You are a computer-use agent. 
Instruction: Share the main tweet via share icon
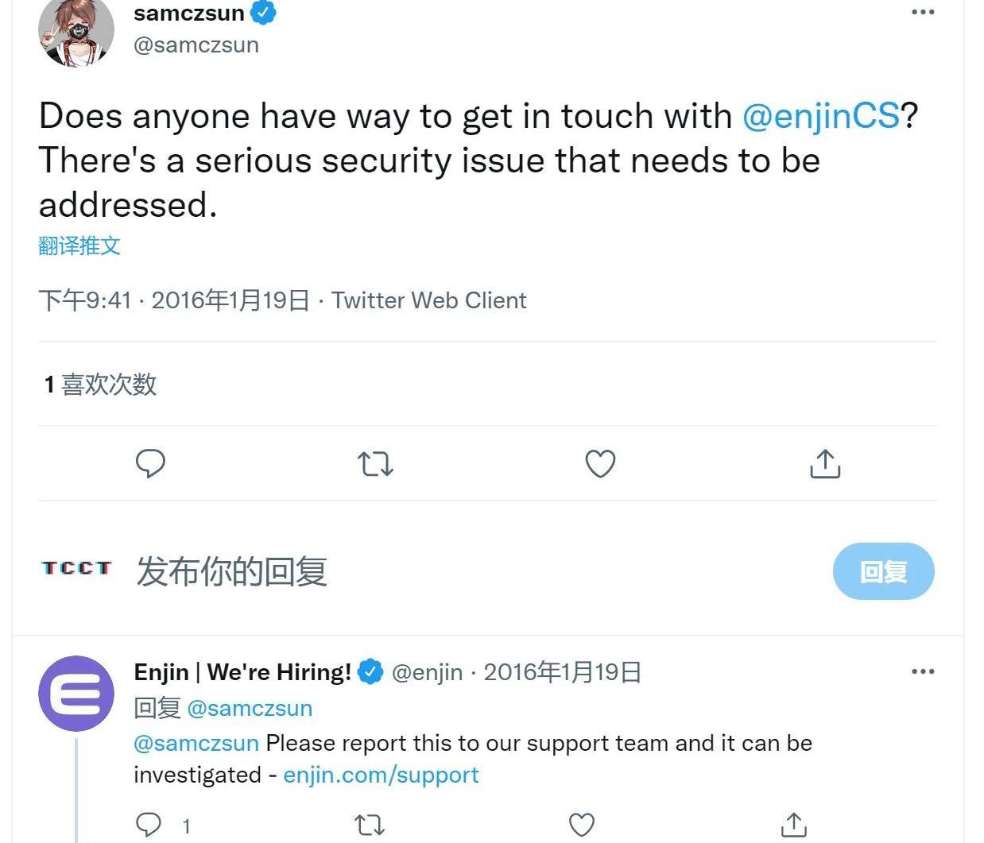pos(825,464)
